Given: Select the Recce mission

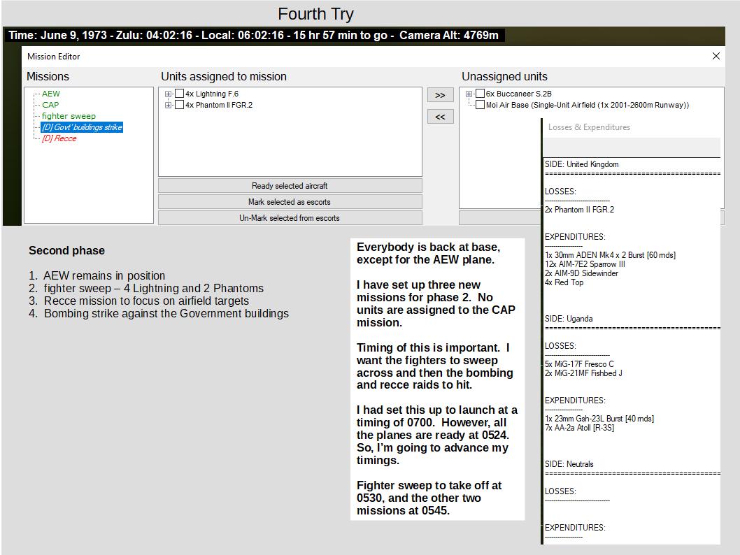Looking at the screenshot, I should [59, 138].
